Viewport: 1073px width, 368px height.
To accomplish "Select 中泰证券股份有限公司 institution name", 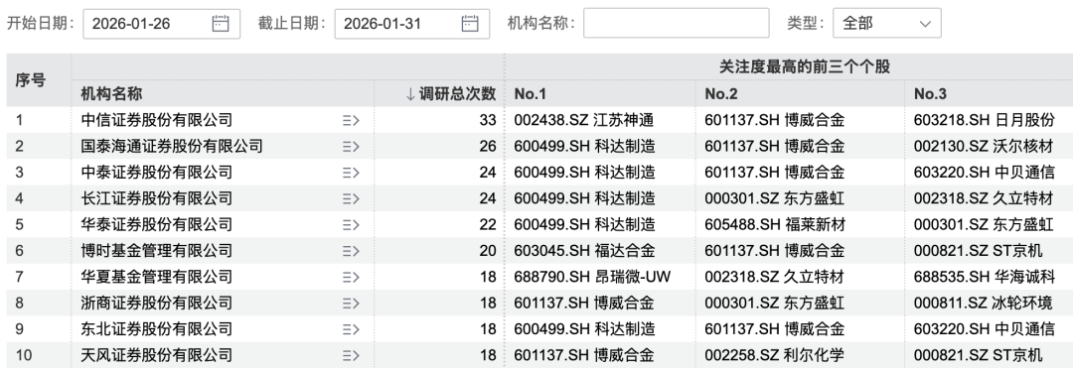I will 157,173.
